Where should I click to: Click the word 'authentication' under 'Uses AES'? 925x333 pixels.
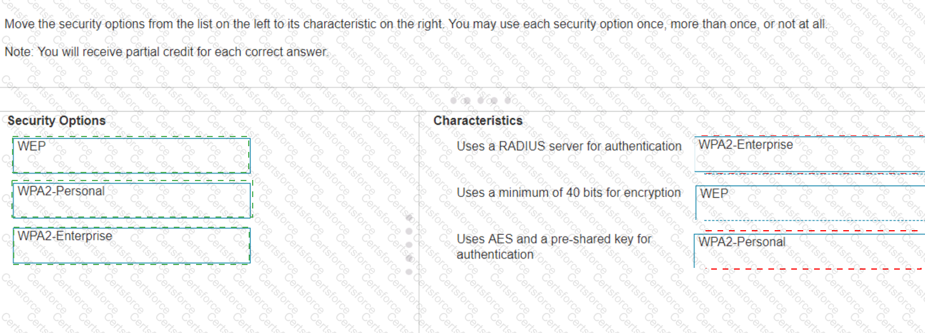coord(495,255)
